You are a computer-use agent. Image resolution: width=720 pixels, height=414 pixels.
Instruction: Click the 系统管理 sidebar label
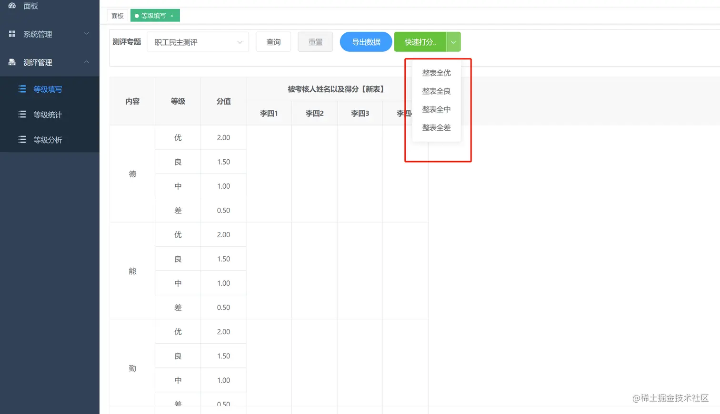(x=38, y=34)
